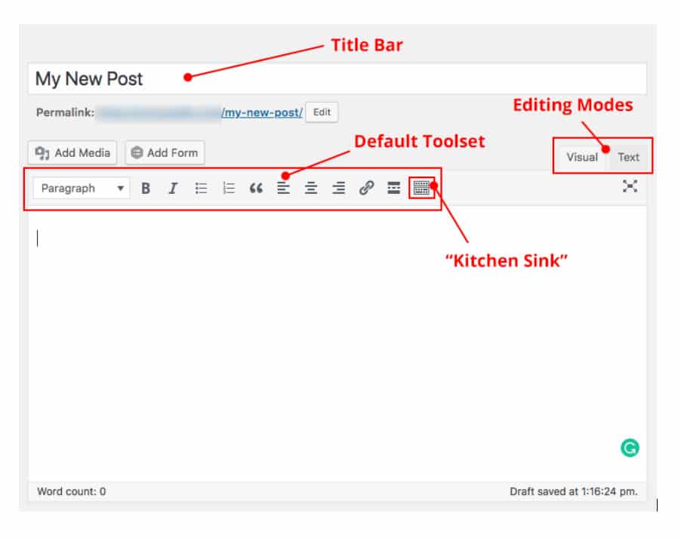This screenshot has width=681, height=538.
Task: Center align the text
Action: pos(311,189)
